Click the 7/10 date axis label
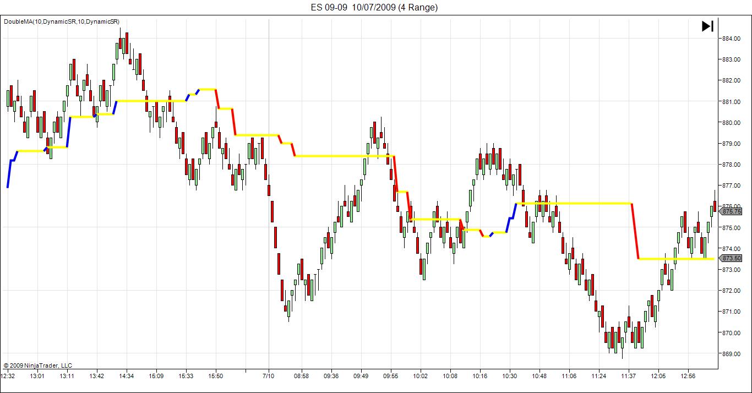 click(269, 376)
